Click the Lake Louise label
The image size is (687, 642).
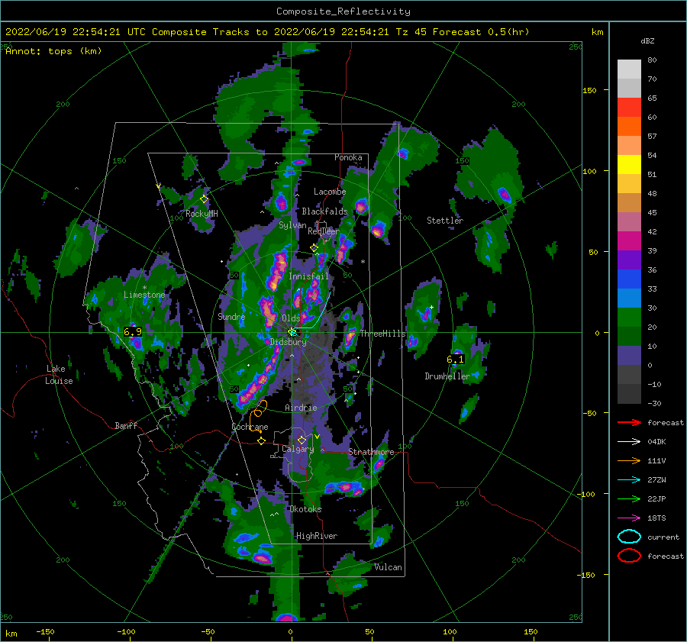pos(59,375)
